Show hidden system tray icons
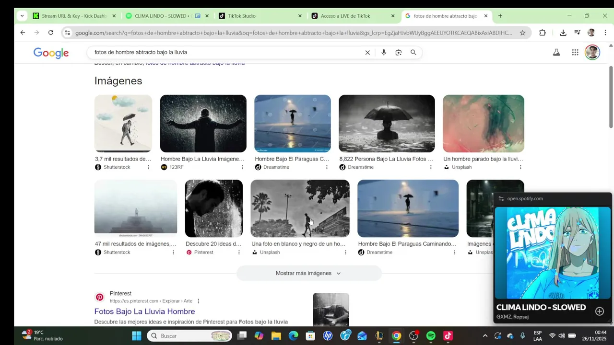The image size is (614, 345). click(x=485, y=336)
